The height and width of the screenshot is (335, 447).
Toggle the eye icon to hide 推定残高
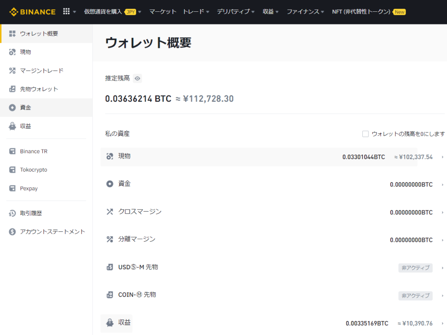pos(138,78)
